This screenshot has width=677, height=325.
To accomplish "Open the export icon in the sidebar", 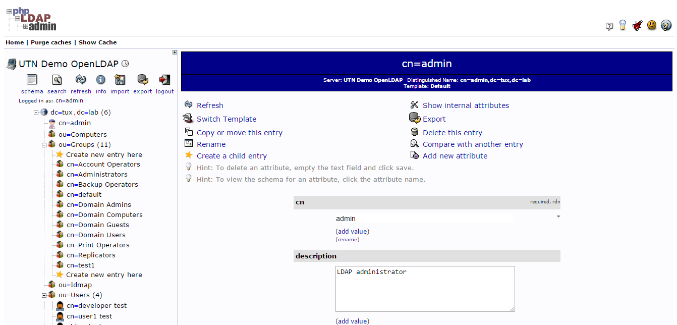I will (x=143, y=80).
